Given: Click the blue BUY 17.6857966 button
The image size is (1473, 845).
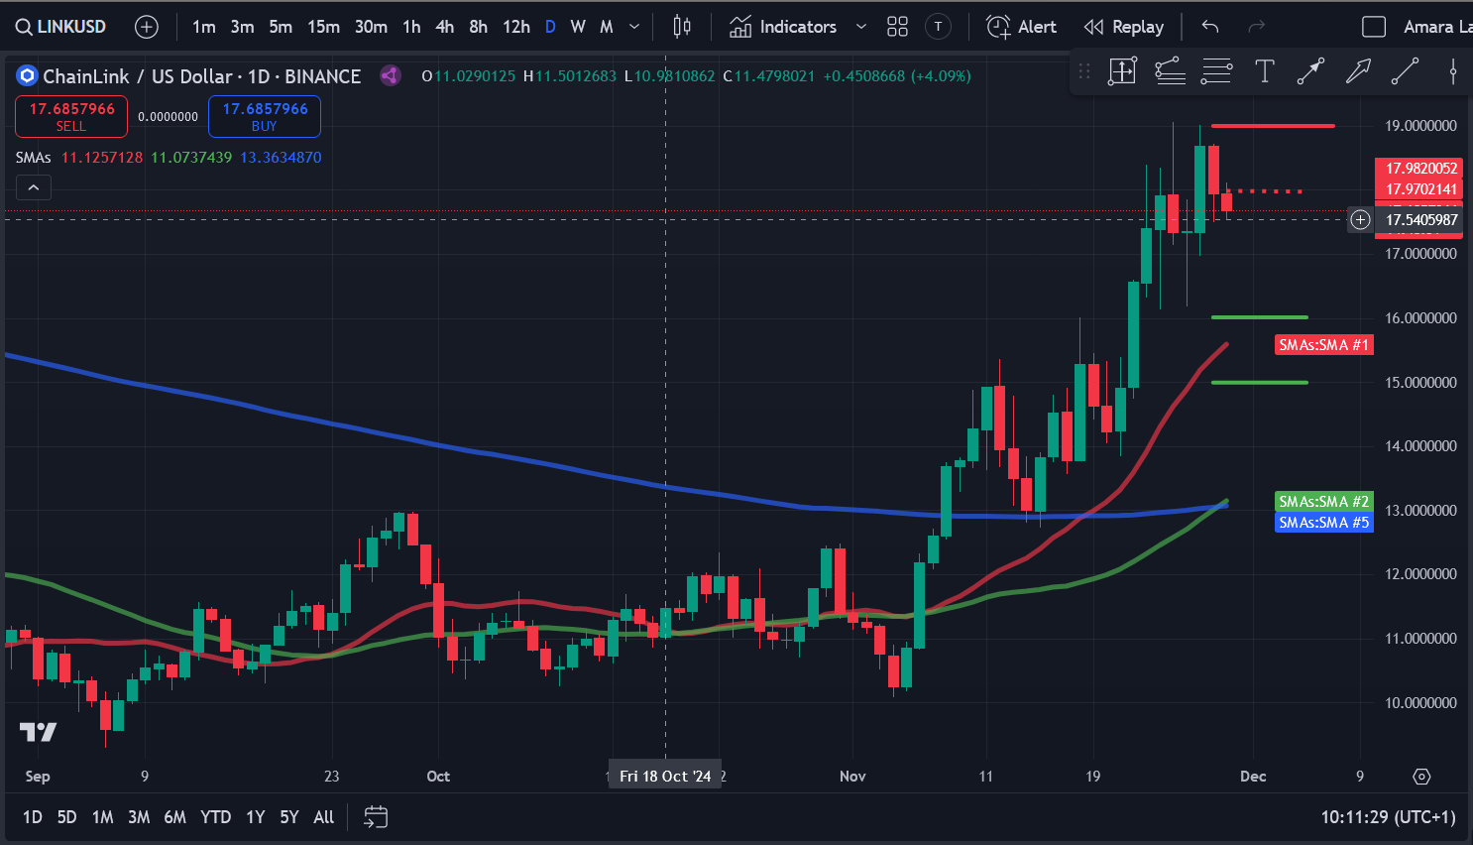Looking at the screenshot, I should (x=265, y=116).
